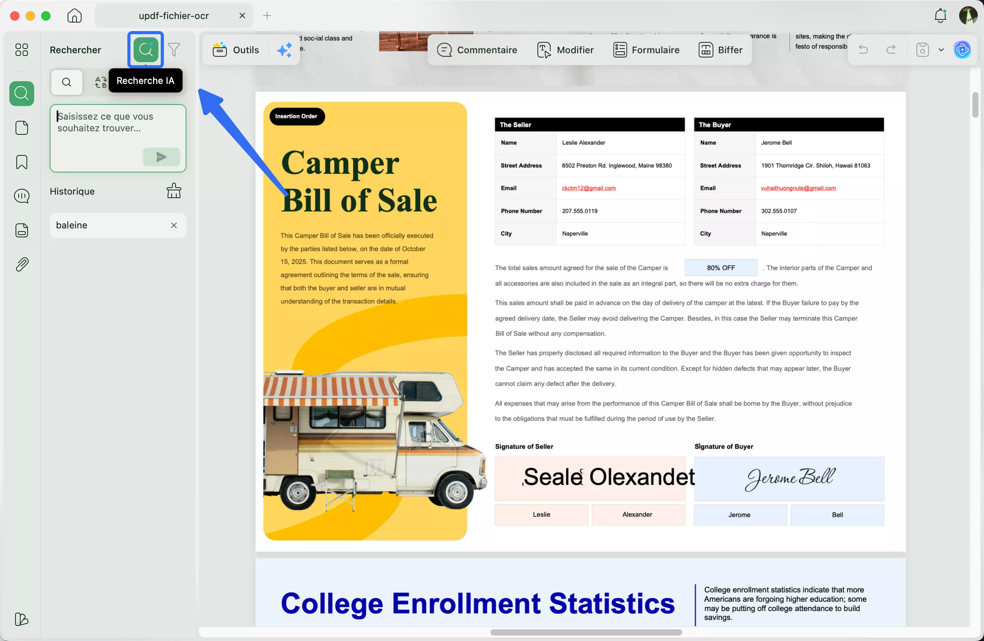Image resolution: width=984 pixels, height=641 pixels.
Task: Click the Modifier button
Action: (x=565, y=50)
